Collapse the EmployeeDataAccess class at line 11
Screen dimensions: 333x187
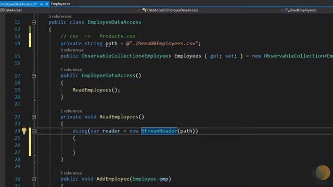click(x=34, y=22)
